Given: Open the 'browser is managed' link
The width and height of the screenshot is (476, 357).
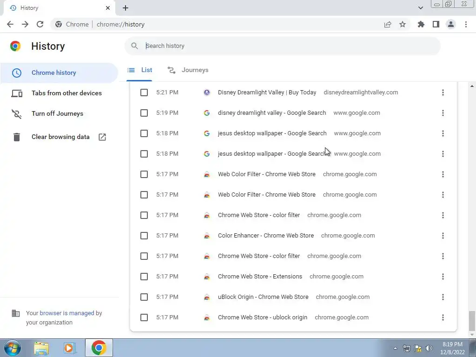Looking at the screenshot, I should point(67,313).
